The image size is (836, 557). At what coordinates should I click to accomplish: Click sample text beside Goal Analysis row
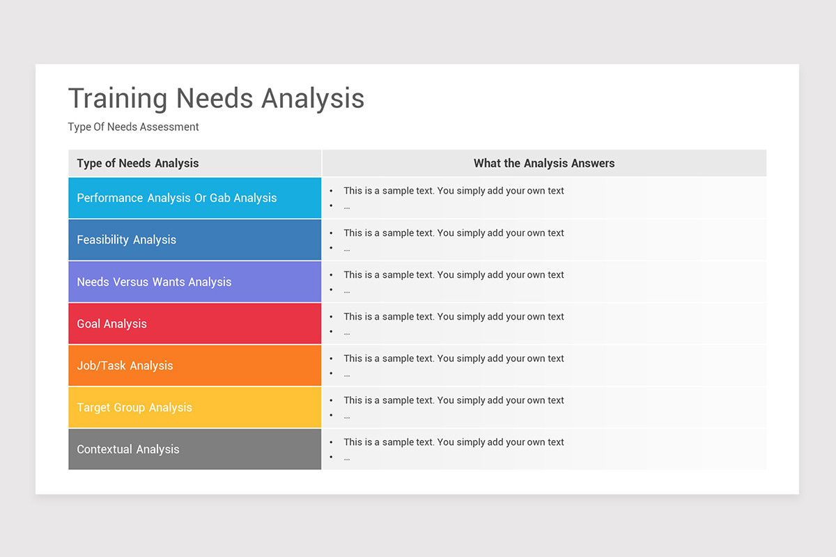454,316
